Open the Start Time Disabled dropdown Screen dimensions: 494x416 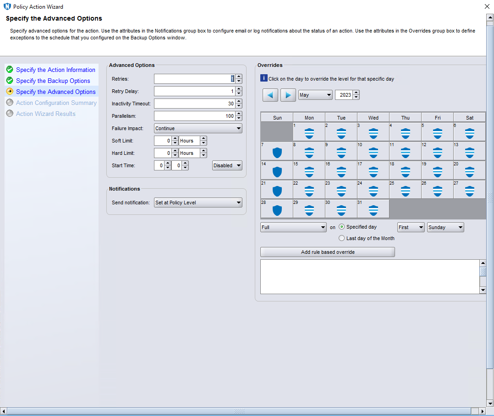pyautogui.click(x=227, y=165)
